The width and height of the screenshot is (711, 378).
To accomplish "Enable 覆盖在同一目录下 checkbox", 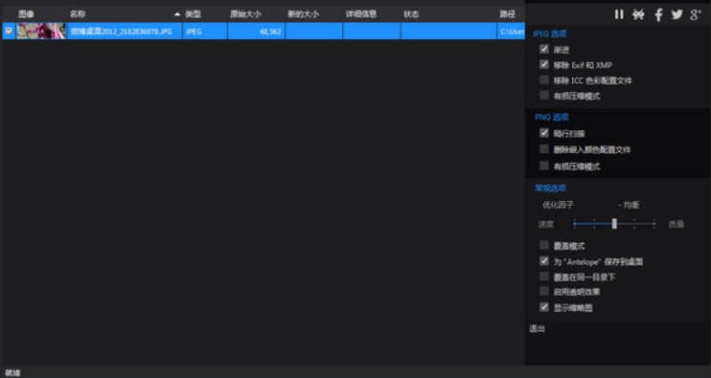I will 544,277.
